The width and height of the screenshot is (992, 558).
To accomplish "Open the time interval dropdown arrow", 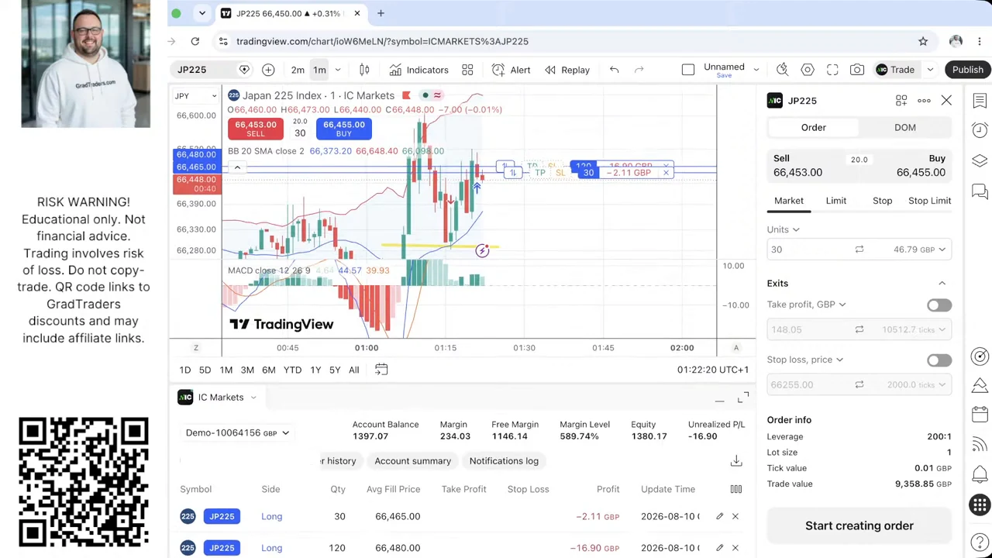I will pyautogui.click(x=337, y=70).
